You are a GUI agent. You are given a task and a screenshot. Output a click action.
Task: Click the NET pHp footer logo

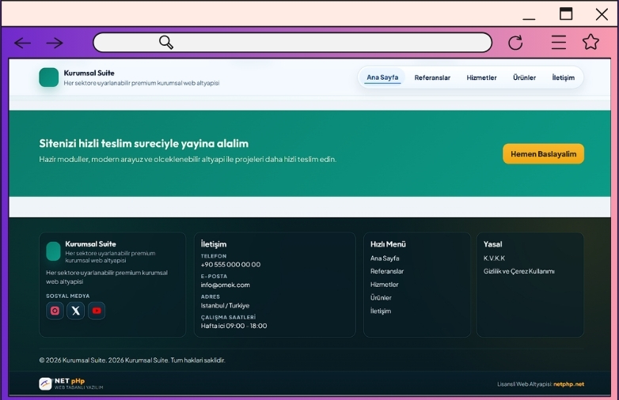click(x=70, y=383)
